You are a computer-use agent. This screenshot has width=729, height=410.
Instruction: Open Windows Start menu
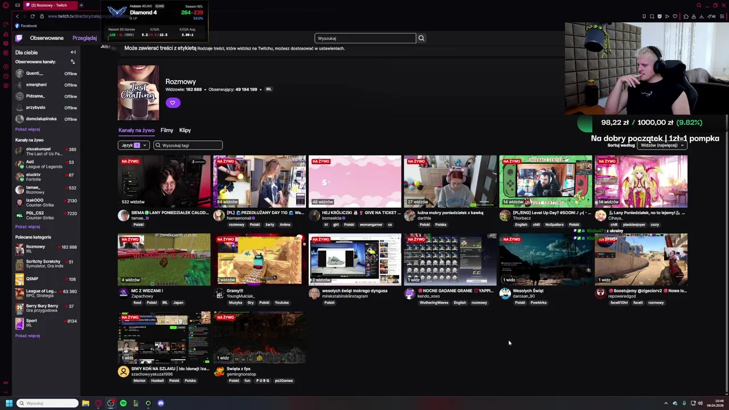9,403
